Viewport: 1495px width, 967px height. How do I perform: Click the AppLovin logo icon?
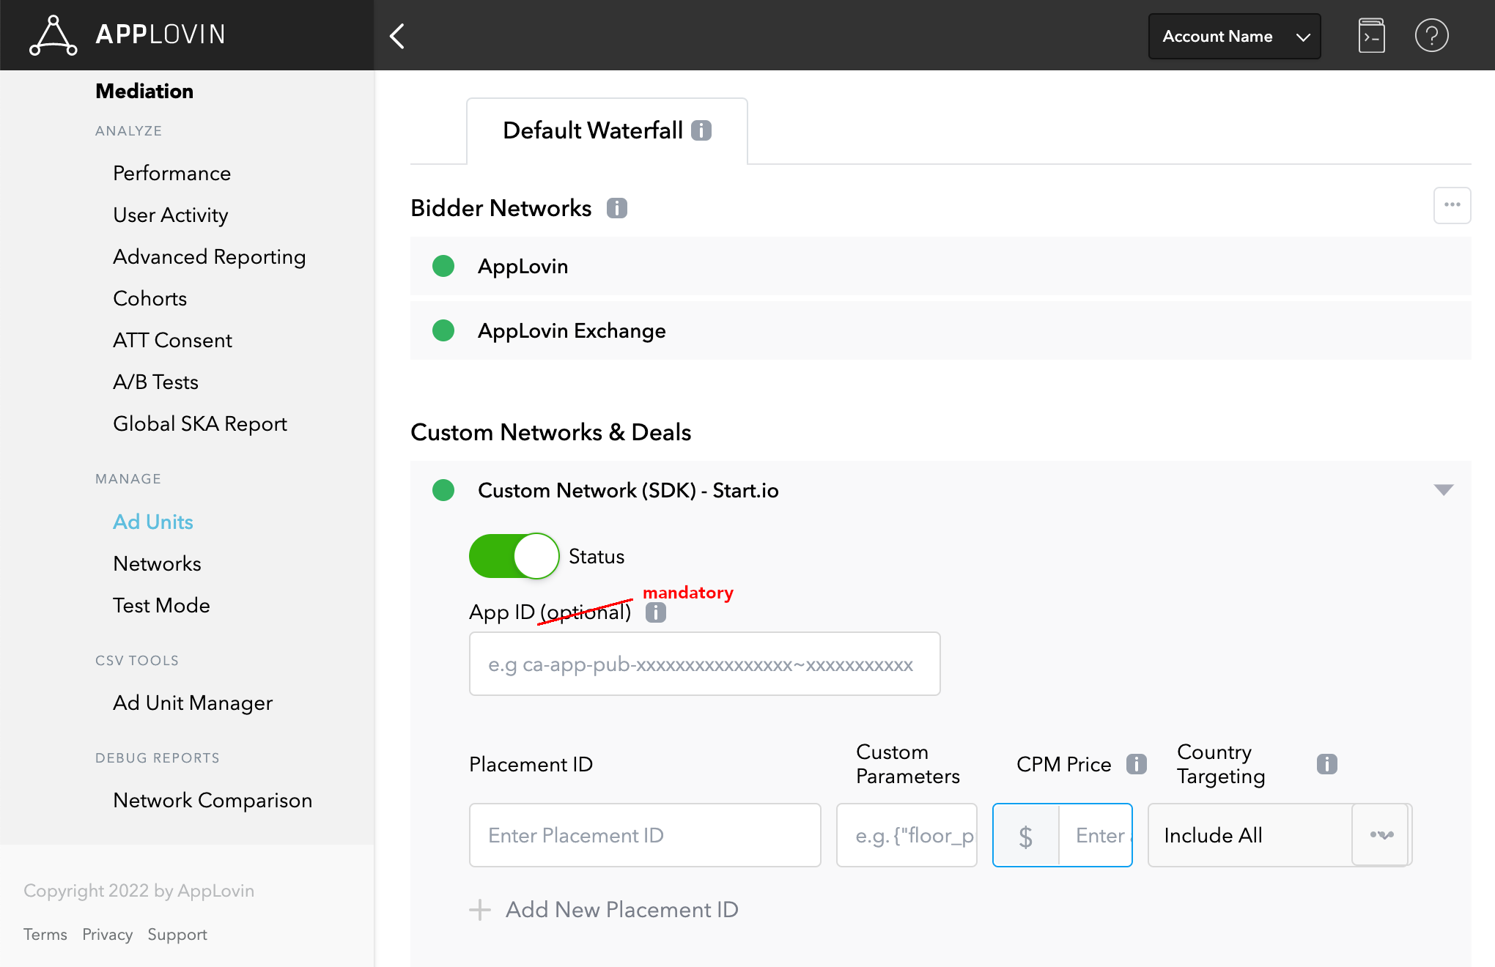coord(53,35)
